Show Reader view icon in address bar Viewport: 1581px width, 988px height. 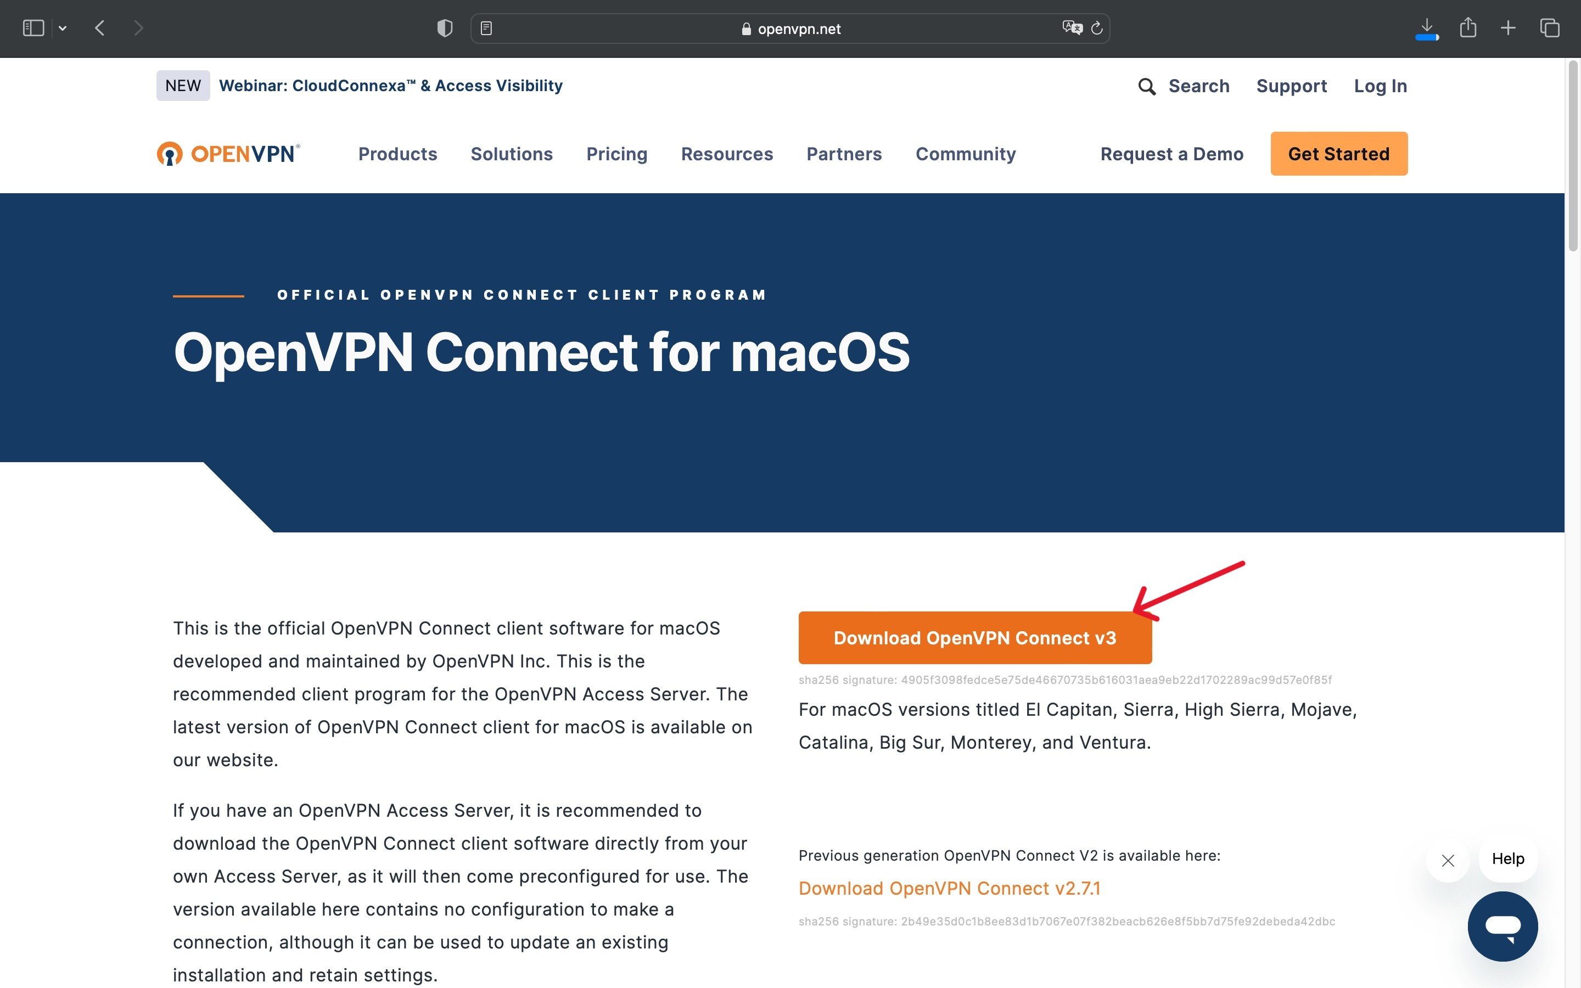[x=486, y=28]
